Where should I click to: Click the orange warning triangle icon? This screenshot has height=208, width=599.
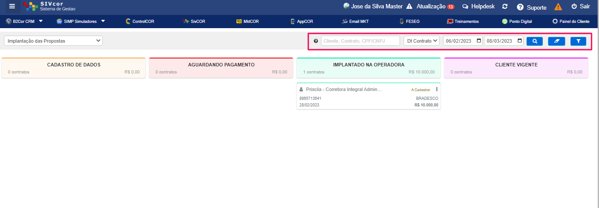tap(558, 7)
